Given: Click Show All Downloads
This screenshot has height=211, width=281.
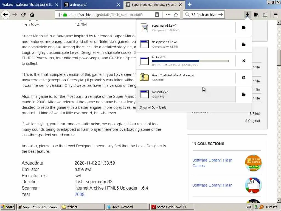Looking at the screenshot, I should pyautogui.click(x=153, y=107).
